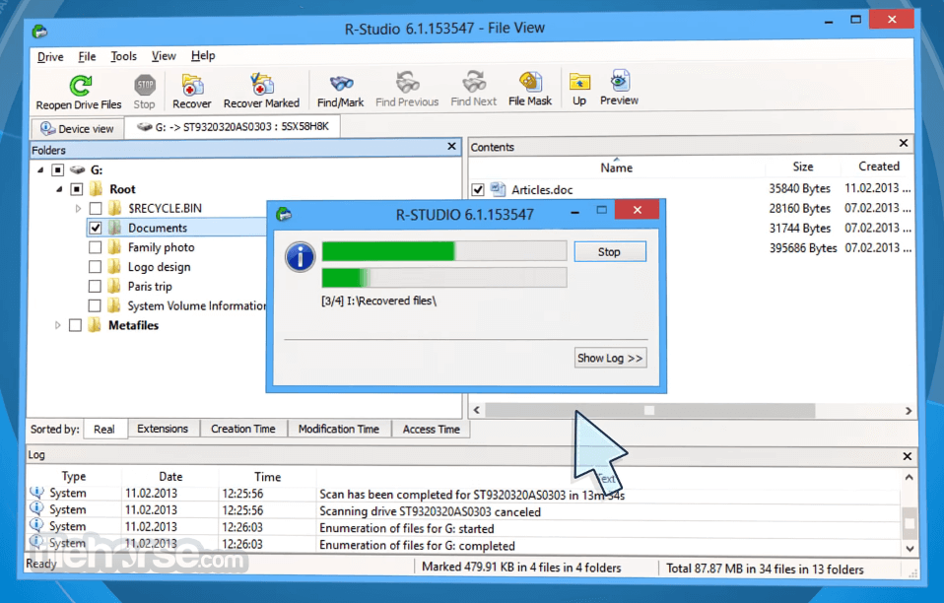Open the Find/Mark binoculars tool
The height and width of the screenshot is (603, 944).
[341, 84]
